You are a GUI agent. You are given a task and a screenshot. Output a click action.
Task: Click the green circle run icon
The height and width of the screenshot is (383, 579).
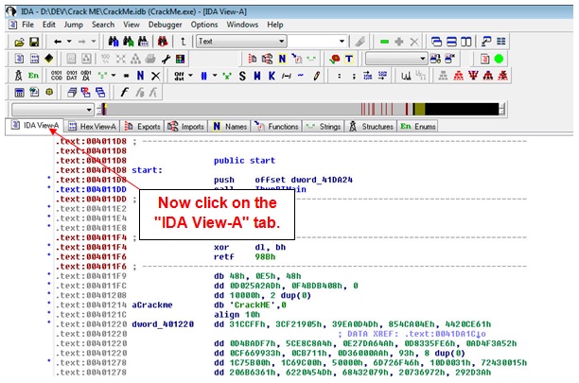click(499, 59)
